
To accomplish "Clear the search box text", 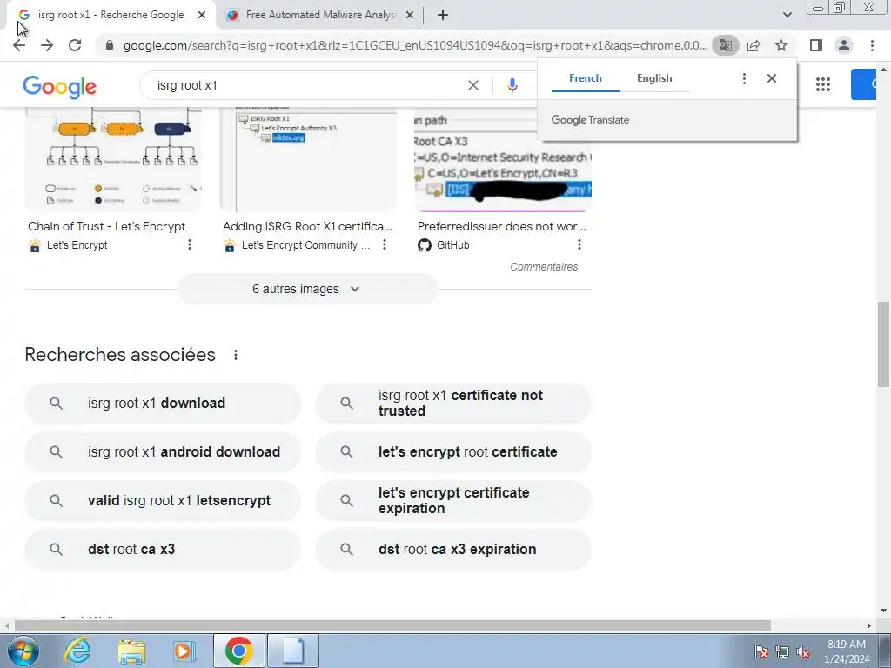I will tap(472, 85).
